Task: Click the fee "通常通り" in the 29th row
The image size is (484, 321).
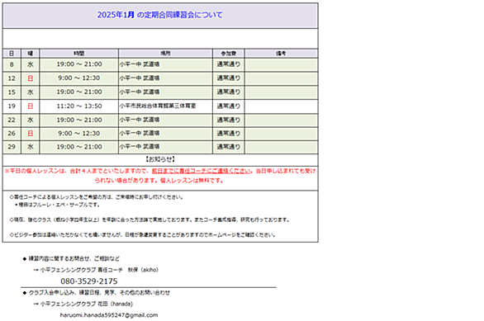Action: [x=229, y=147]
